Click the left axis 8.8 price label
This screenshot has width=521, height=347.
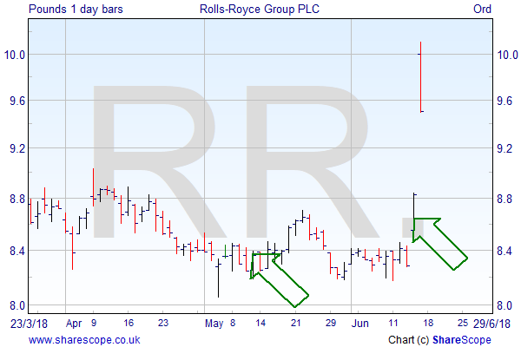coord(17,200)
